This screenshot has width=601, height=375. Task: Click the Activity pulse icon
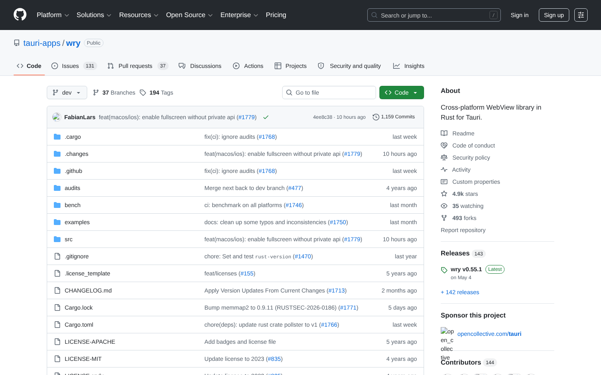click(444, 170)
